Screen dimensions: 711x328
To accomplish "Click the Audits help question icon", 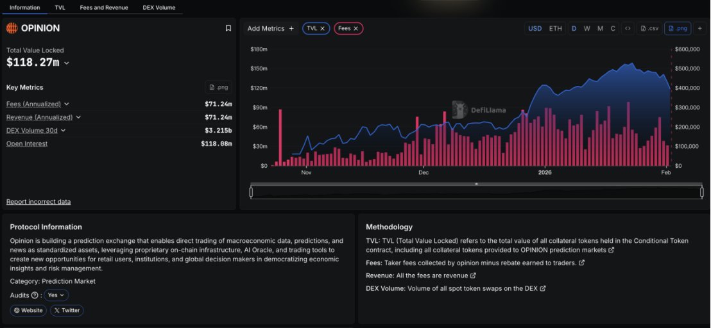I will (x=35, y=295).
